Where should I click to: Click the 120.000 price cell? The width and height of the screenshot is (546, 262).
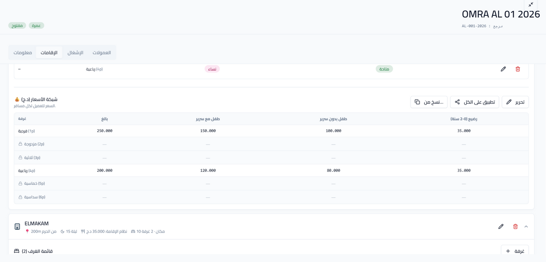(208, 170)
